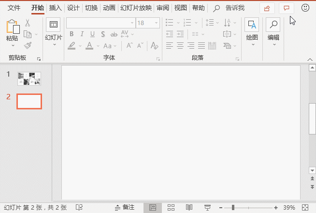Screen dimensions: 316x213
Task: Switch to Slide Sorter view icon
Action: click(171, 207)
